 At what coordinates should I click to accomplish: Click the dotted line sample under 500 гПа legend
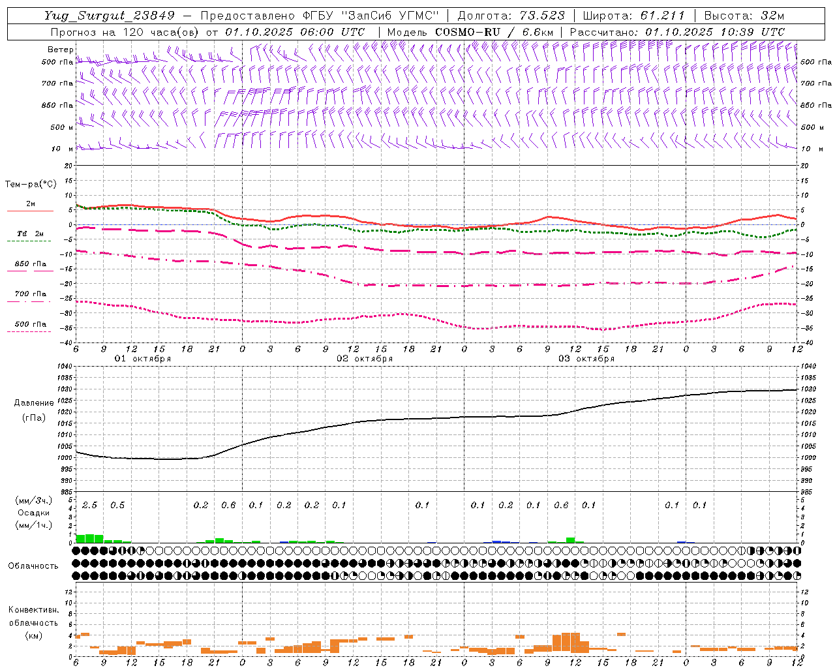pos(29,331)
